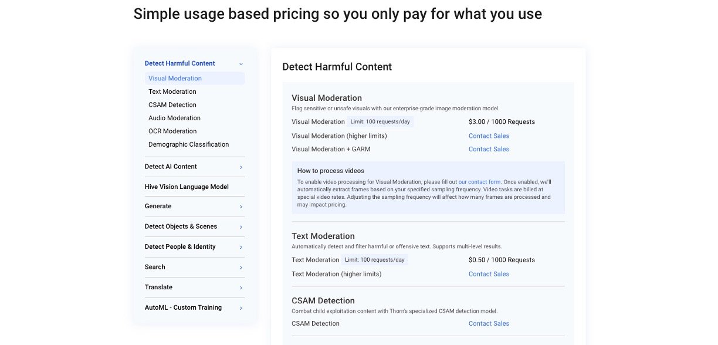Collapse the Detect Harmful Content chevron

coord(241,63)
